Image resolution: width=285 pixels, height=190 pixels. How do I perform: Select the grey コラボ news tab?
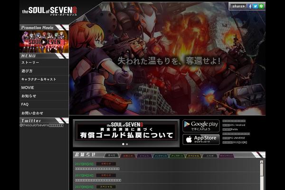coord(210,156)
